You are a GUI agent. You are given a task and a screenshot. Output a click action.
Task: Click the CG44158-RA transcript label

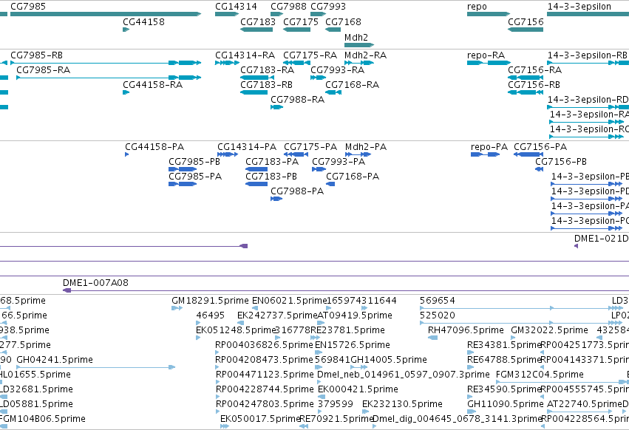pos(152,85)
